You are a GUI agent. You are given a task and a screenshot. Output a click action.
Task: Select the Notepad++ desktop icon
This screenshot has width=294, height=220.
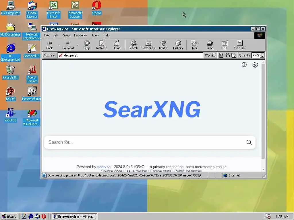[32, 51]
